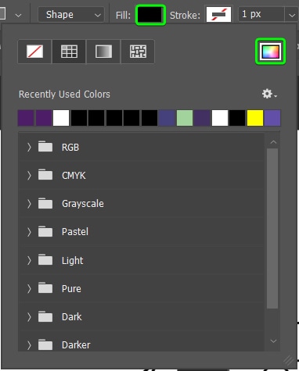Select the Pastel swatch group
This screenshot has height=371, width=299.
(142, 232)
